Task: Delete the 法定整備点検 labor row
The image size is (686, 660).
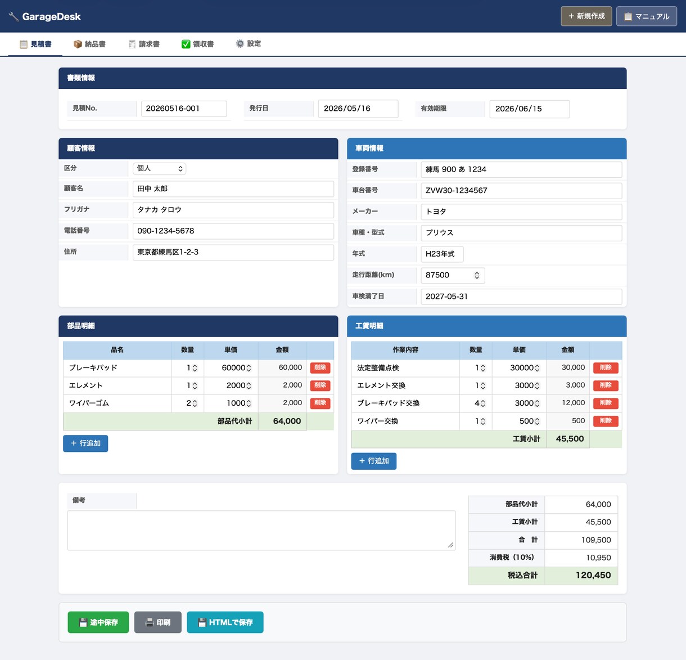Action: (606, 368)
